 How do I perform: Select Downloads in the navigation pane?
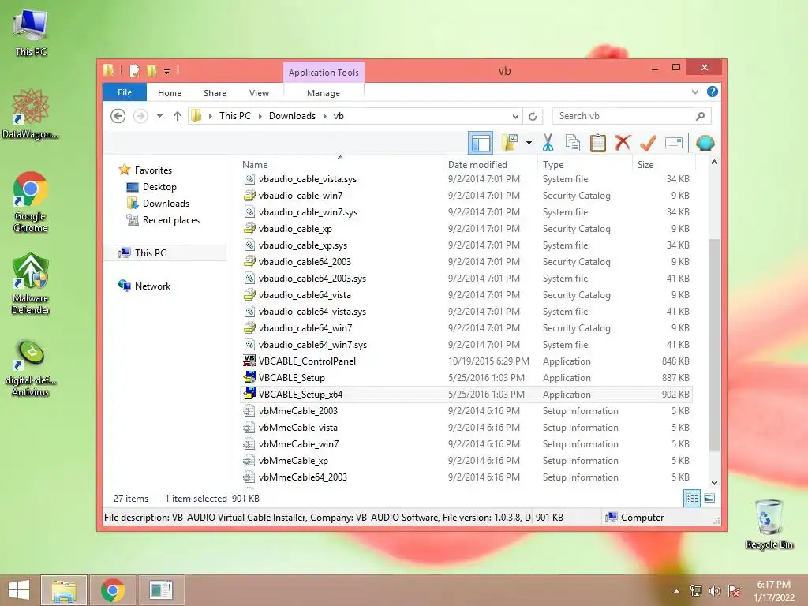166,203
